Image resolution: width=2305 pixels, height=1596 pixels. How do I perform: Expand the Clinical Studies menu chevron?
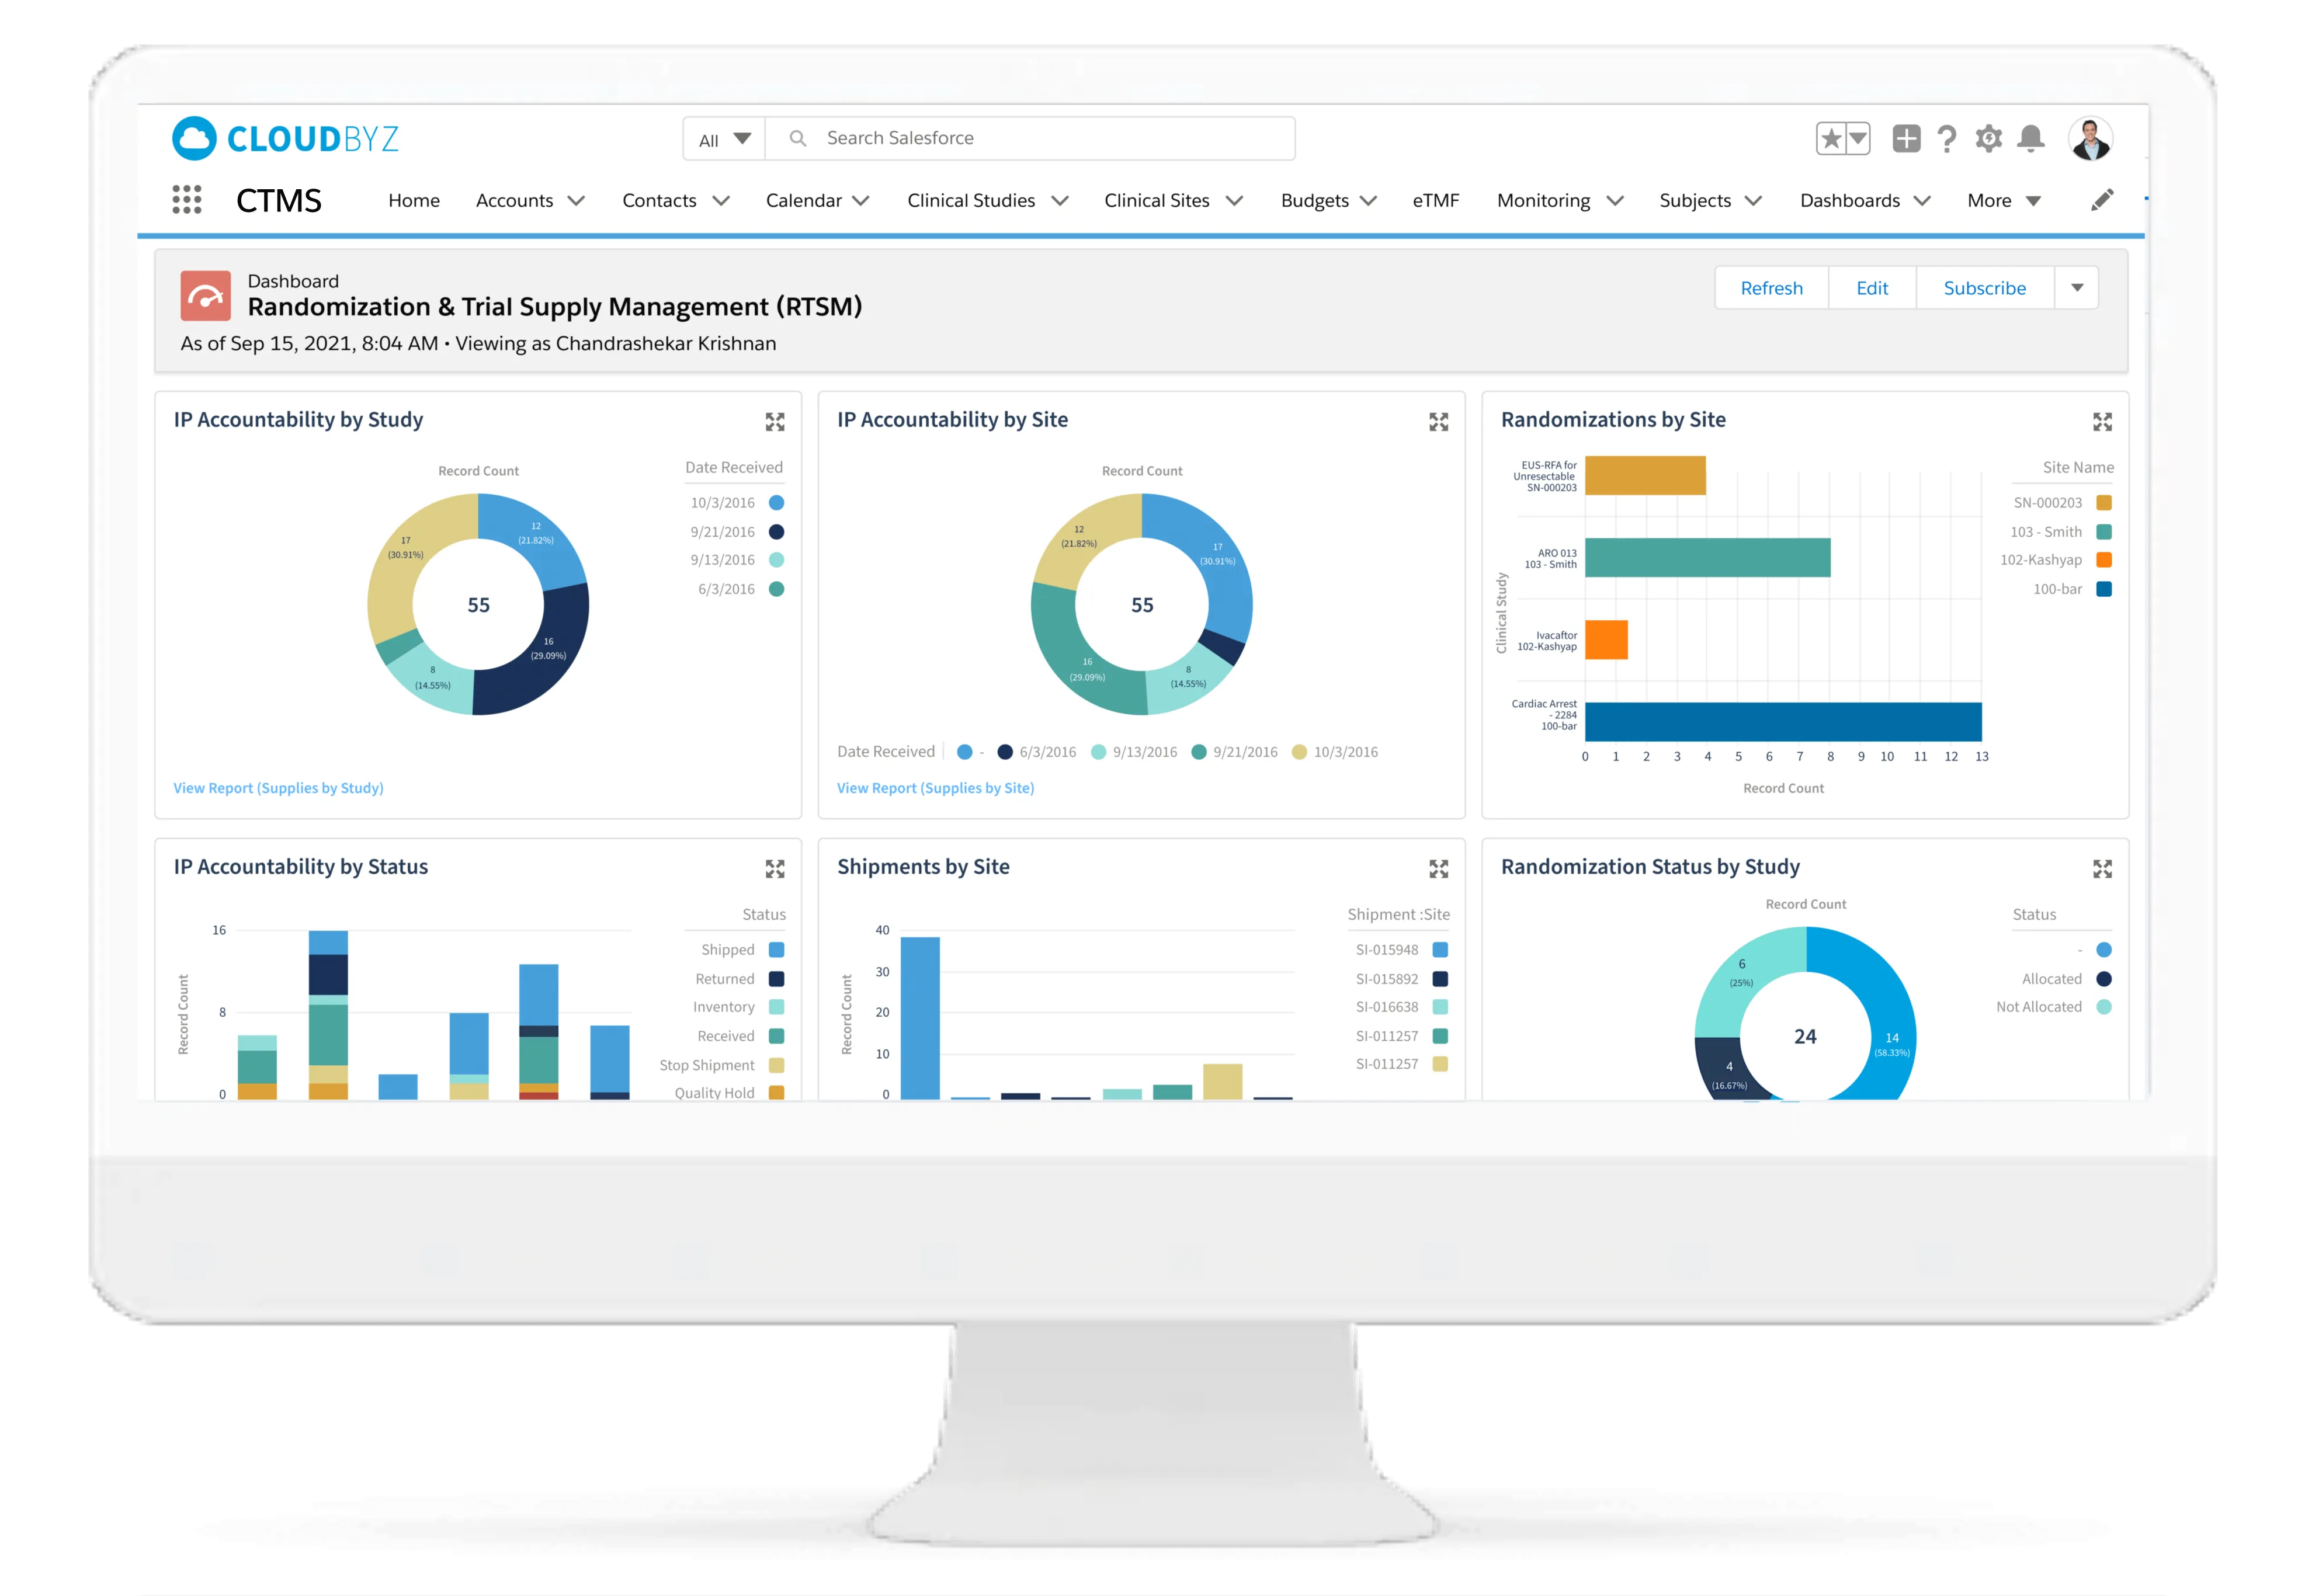click(1060, 201)
